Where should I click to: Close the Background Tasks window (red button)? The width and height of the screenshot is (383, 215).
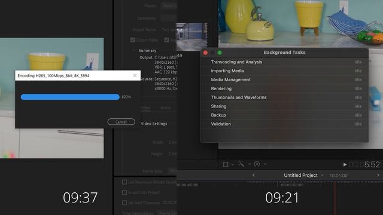205,53
